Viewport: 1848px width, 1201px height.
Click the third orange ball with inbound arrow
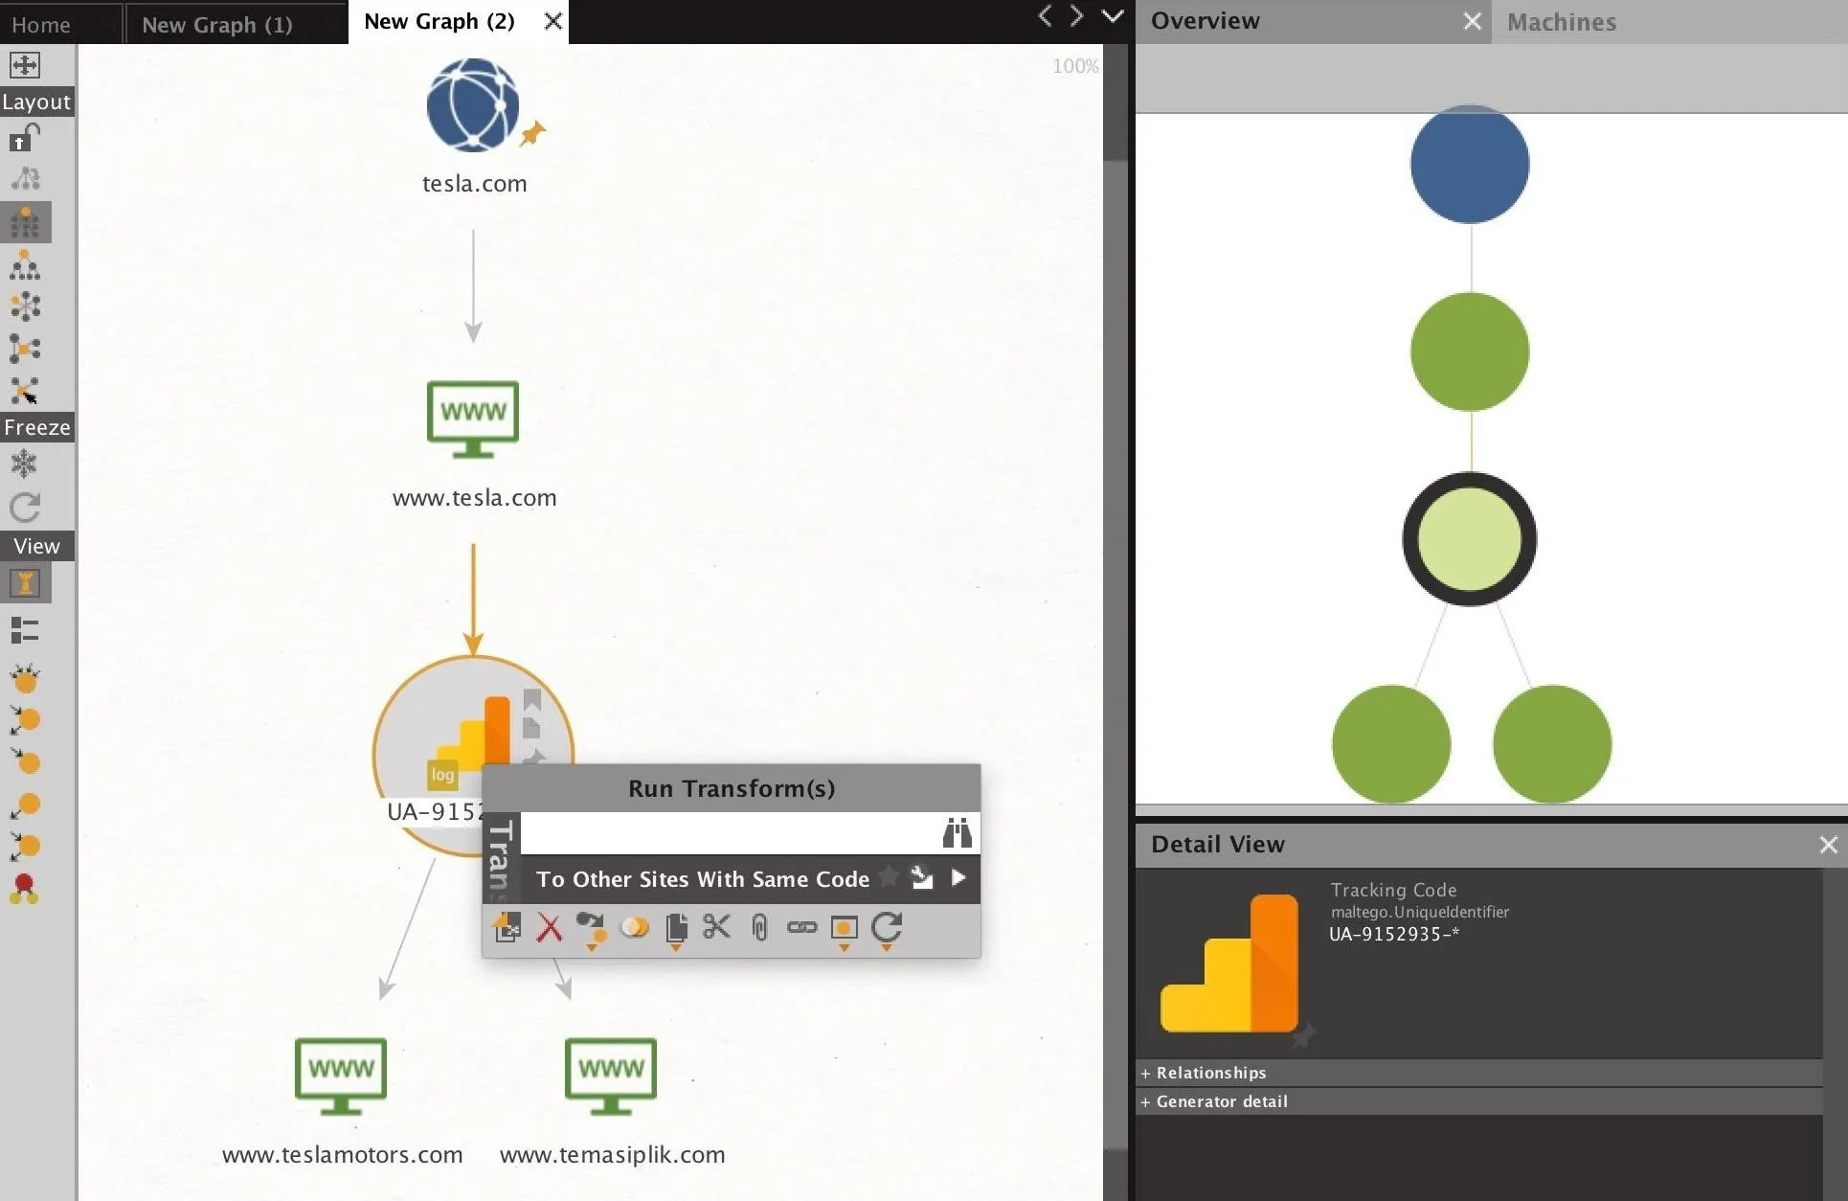25,762
